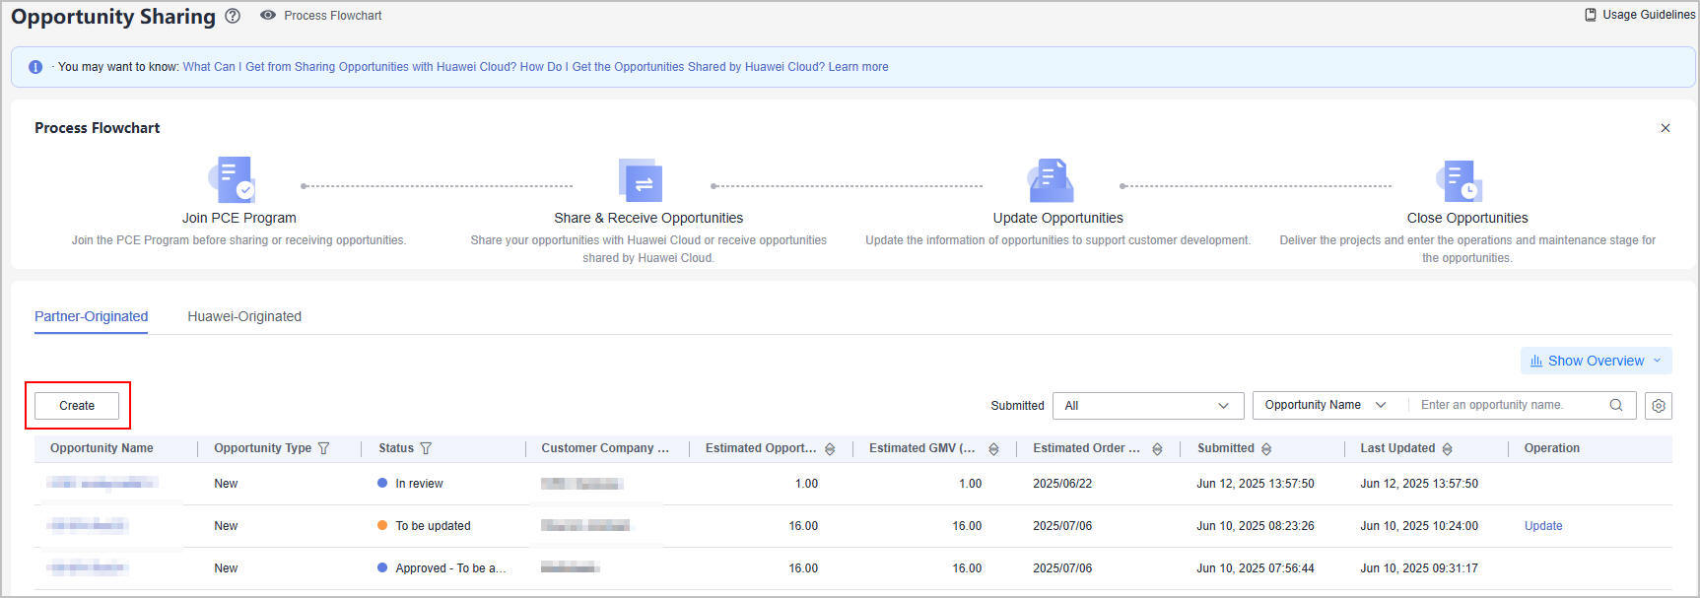Click the info icon in the blue banner

35,67
